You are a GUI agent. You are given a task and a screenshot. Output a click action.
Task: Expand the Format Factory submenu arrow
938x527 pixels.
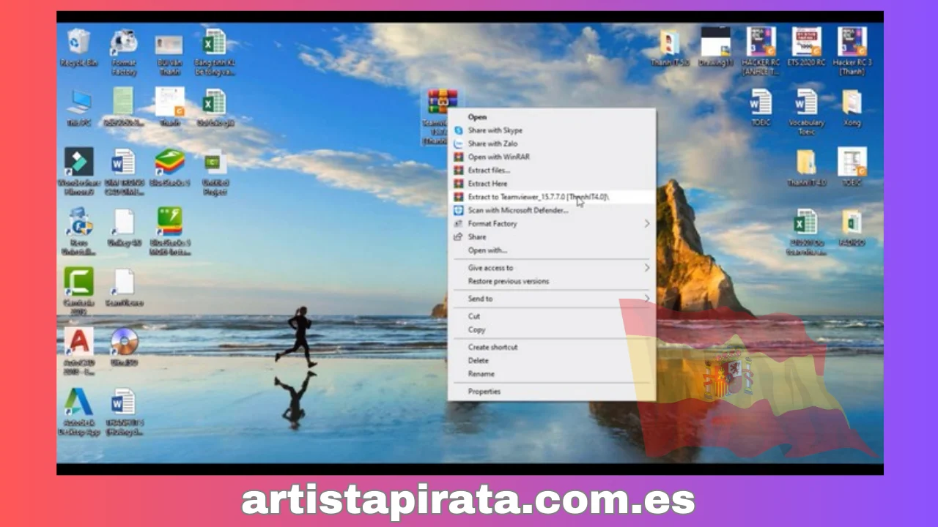pos(646,223)
